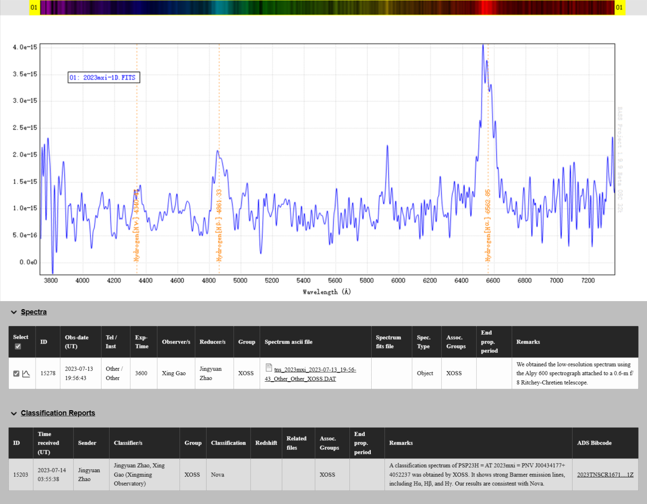
Task: Click the plot icon for spectrum 15278
Action: pos(26,373)
